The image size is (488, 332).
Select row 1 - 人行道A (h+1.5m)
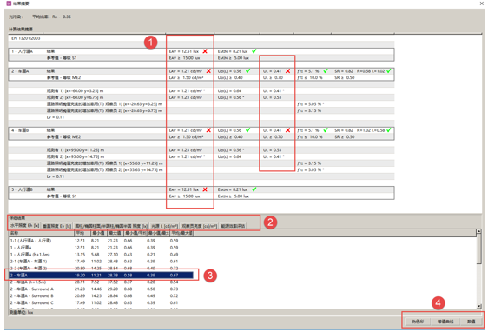tap(101, 255)
